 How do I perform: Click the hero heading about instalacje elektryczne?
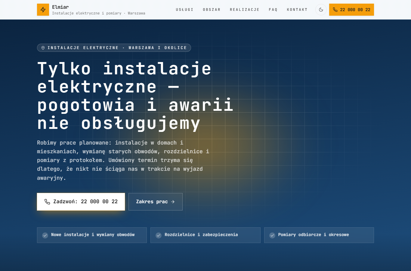[135, 96]
